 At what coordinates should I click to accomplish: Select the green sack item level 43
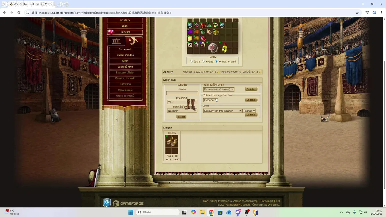(203, 32)
